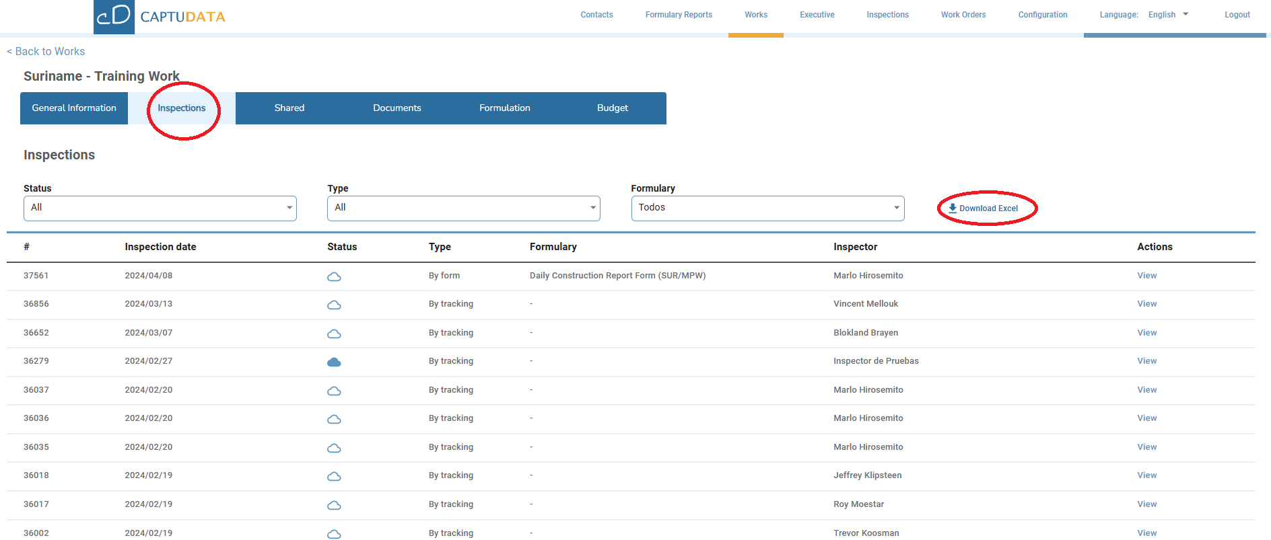Open the Type filter dropdown
This screenshot has height=540, width=1271.
pos(463,208)
